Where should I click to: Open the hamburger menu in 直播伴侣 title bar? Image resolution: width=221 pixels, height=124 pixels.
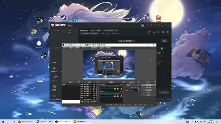(159, 25)
